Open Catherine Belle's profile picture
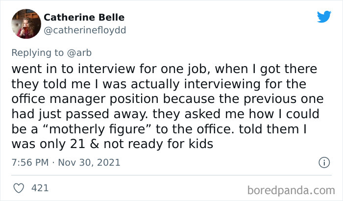The height and width of the screenshot is (201, 343). tap(25, 23)
